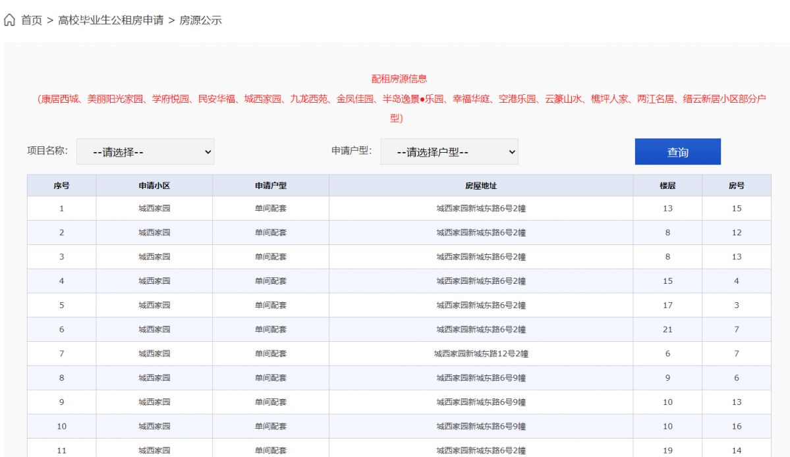The height and width of the screenshot is (457, 790).
Task: Click the 查询 button
Action: (677, 151)
